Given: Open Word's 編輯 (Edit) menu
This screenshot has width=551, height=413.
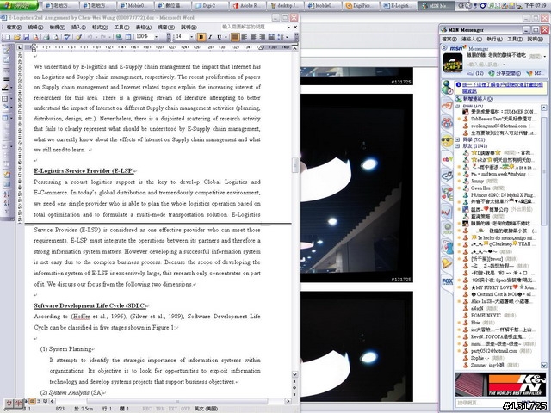Looking at the screenshot, I should coord(35,27).
